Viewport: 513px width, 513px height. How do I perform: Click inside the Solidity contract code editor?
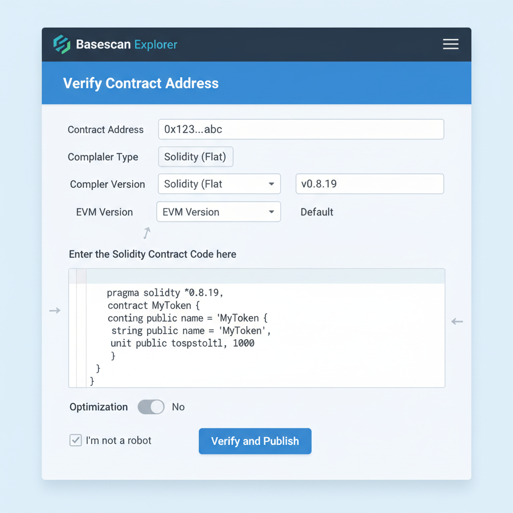[x=256, y=328]
